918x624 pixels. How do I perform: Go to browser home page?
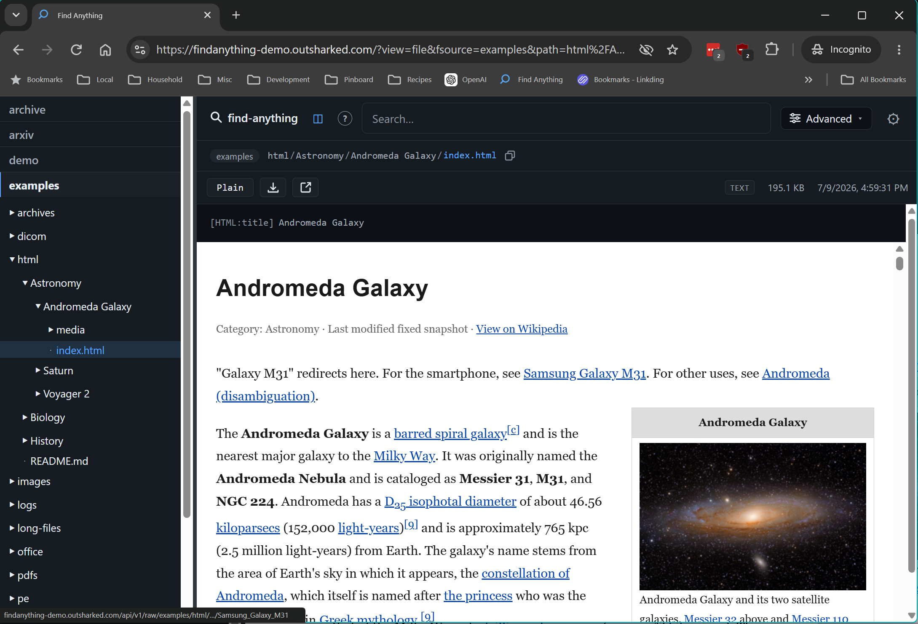point(105,50)
